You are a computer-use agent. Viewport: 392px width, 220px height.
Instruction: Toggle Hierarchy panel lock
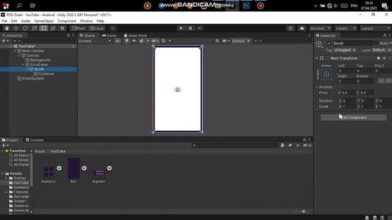pyautogui.click(x=68, y=35)
